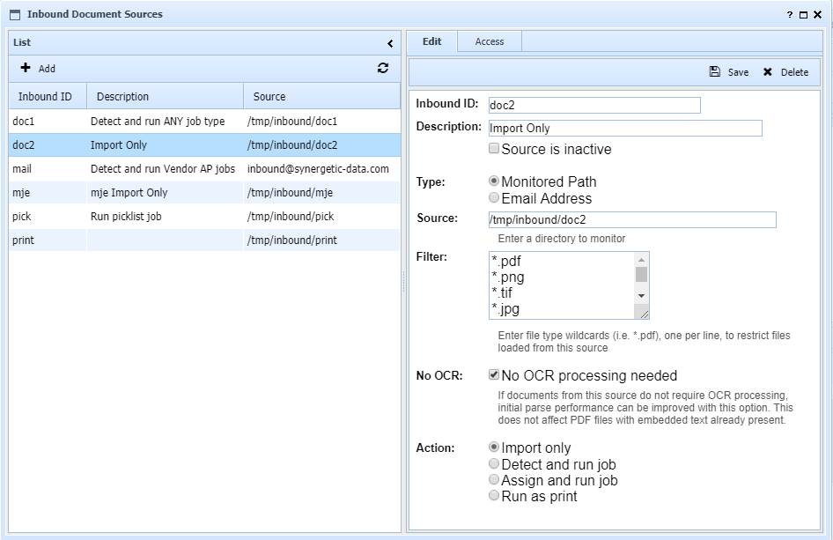
Task: Open the Edit tab
Action: coord(431,41)
